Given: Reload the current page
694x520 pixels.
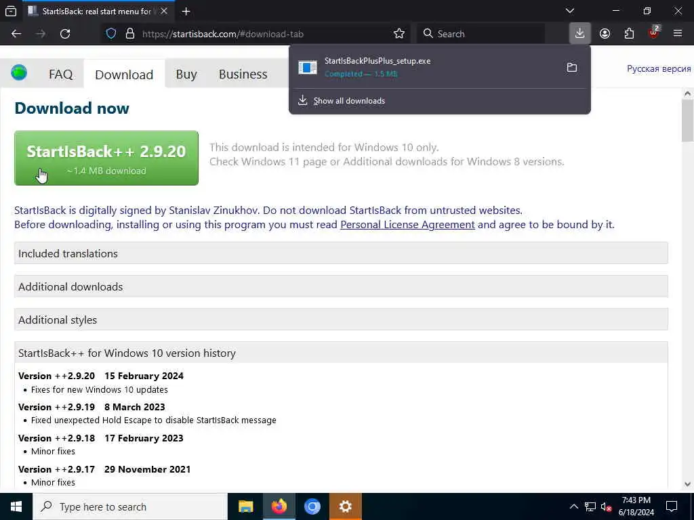Looking at the screenshot, I should 65,34.
